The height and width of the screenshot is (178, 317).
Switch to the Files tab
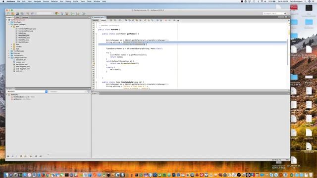point(18,17)
